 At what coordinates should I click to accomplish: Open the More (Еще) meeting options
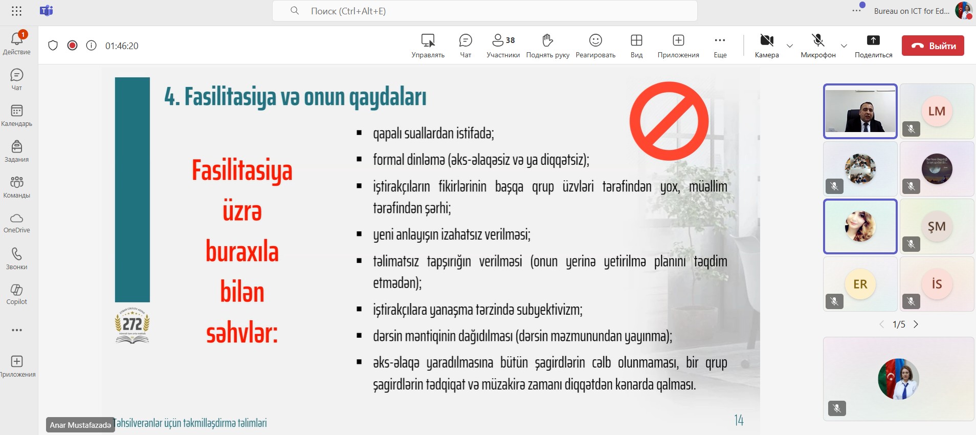pos(720,46)
